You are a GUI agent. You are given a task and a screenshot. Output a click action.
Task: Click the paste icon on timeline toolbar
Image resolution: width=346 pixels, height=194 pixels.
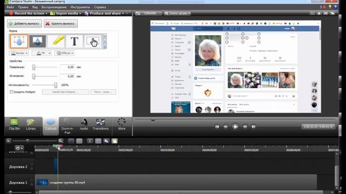[115, 141]
